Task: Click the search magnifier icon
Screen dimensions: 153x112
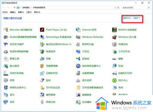Action: (148, 8)
